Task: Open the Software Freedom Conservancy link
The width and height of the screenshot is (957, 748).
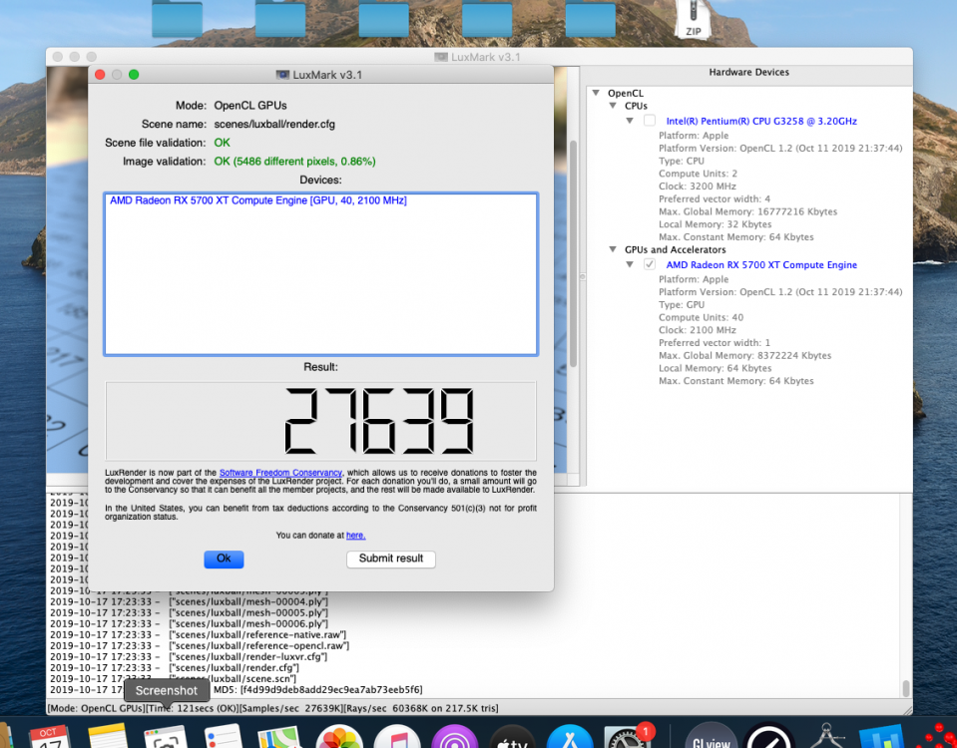Action: (x=280, y=473)
